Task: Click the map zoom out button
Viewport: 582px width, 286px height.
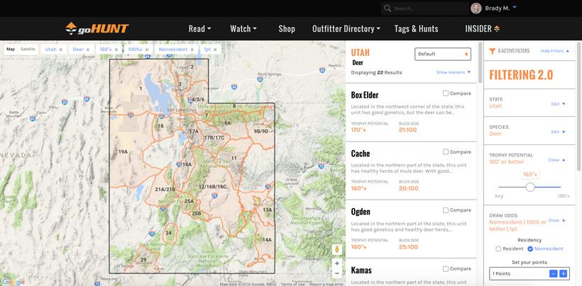Action: pyautogui.click(x=337, y=273)
